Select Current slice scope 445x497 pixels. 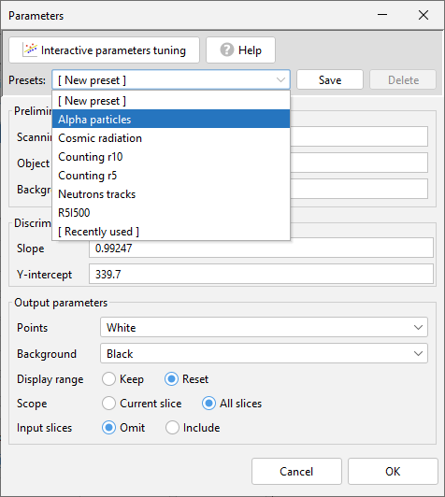[x=142, y=404]
